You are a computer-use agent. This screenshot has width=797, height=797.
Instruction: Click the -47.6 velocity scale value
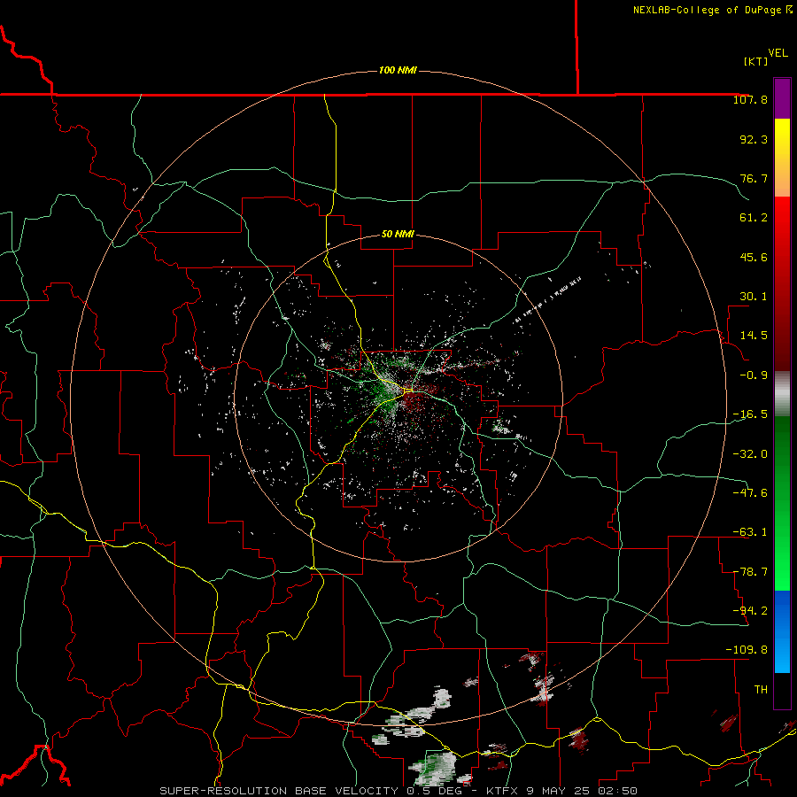point(750,492)
